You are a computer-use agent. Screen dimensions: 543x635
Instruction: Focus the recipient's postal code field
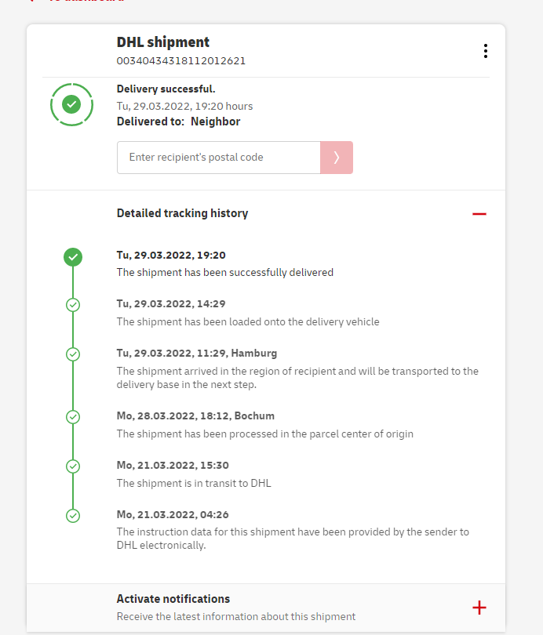coord(218,158)
